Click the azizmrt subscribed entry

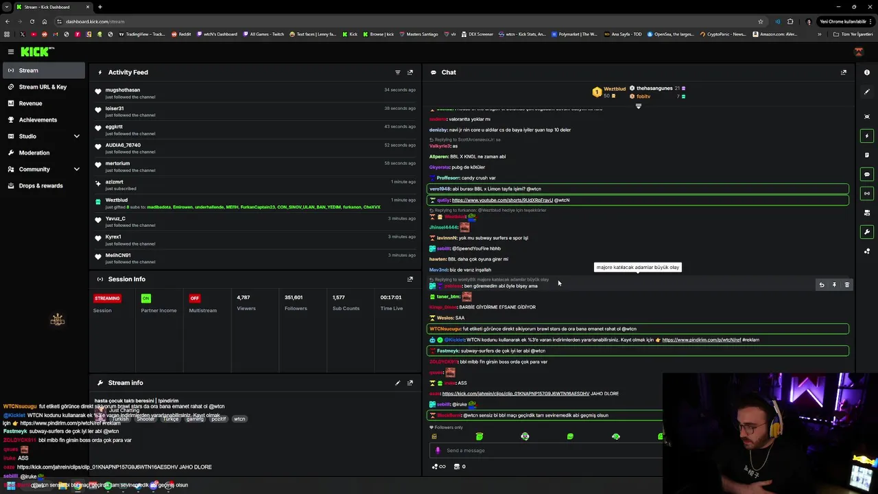[x=255, y=185]
